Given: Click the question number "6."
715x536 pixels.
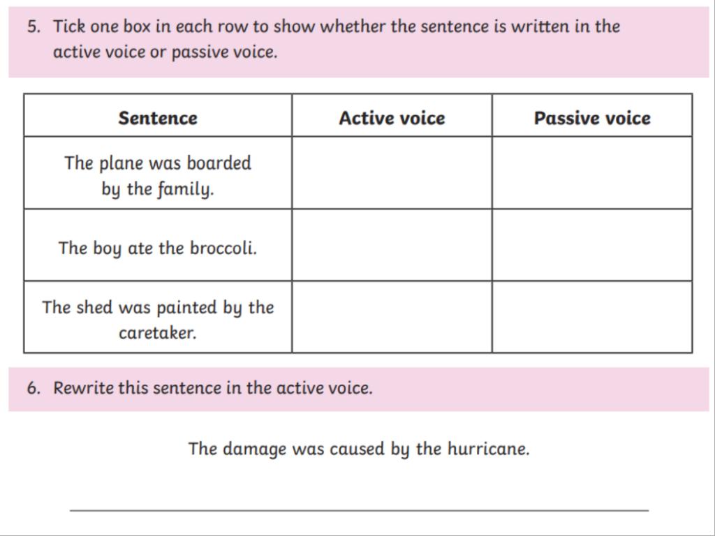Looking at the screenshot, I should [x=34, y=388].
